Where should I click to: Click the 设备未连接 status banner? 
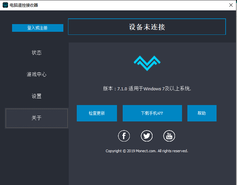coord(147,27)
